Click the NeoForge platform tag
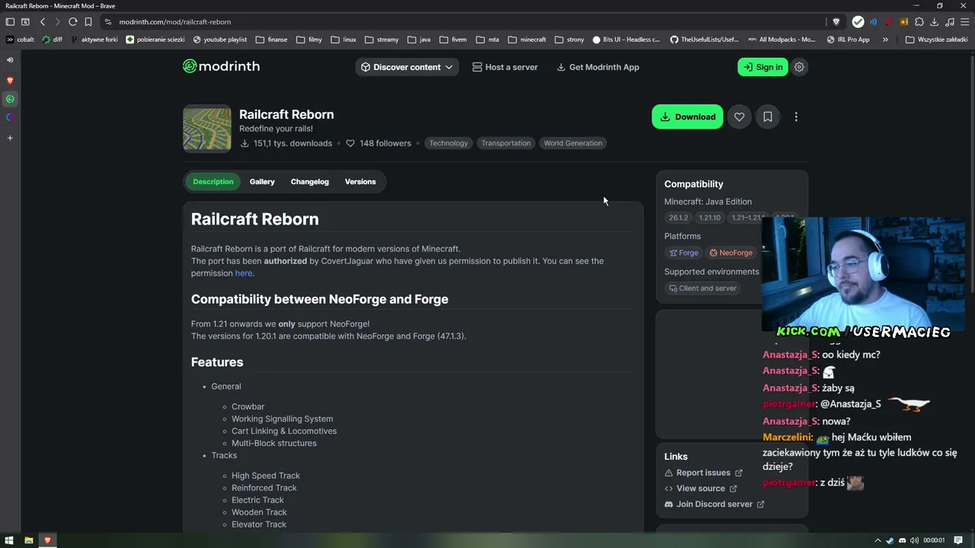This screenshot has width=975, height=548. point(731,253)
